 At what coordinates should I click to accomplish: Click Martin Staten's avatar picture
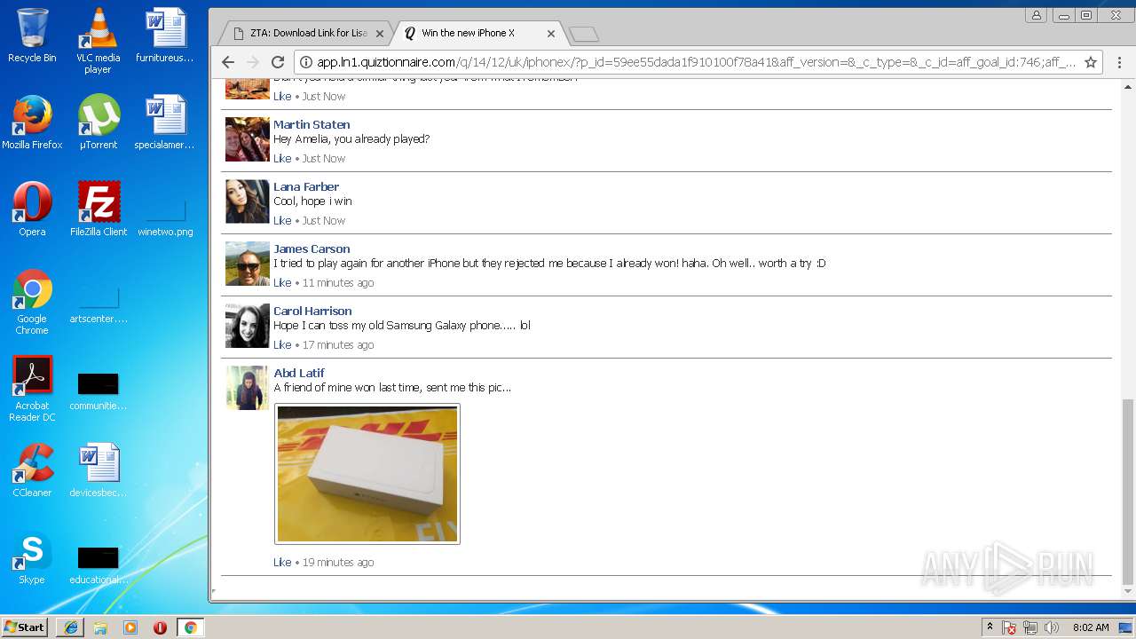247,139
